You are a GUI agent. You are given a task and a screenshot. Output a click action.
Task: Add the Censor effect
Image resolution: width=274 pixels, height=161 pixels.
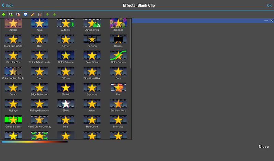(118, 41)
